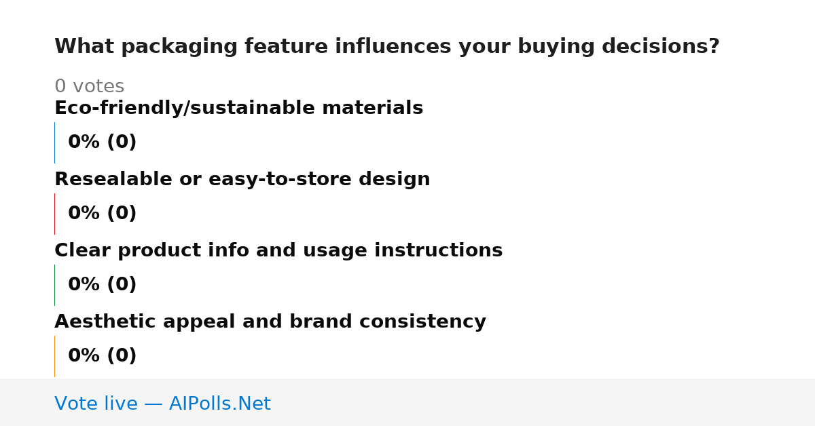This screenshot has height=426, width=815.
Task: Click the 0% (0) result under Aesthetic appeal
Action: (x=102, y=356)
